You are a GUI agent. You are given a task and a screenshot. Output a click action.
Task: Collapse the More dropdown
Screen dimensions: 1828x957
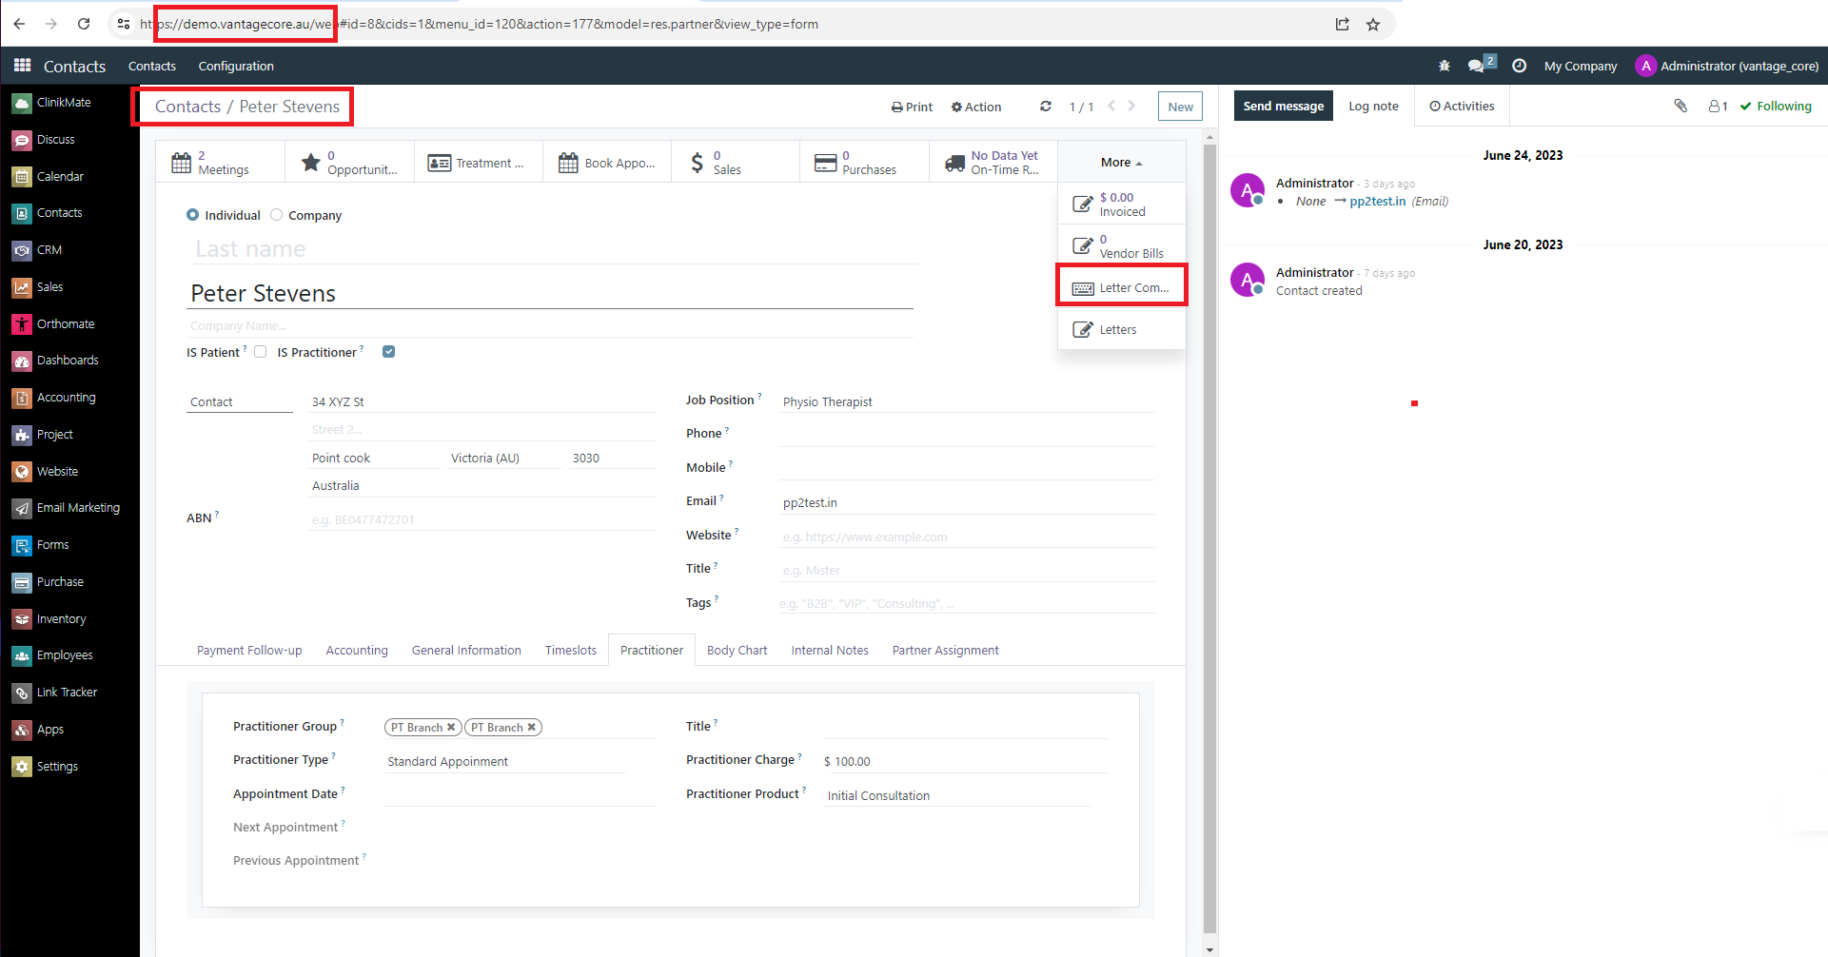(x=1121, y=163)
